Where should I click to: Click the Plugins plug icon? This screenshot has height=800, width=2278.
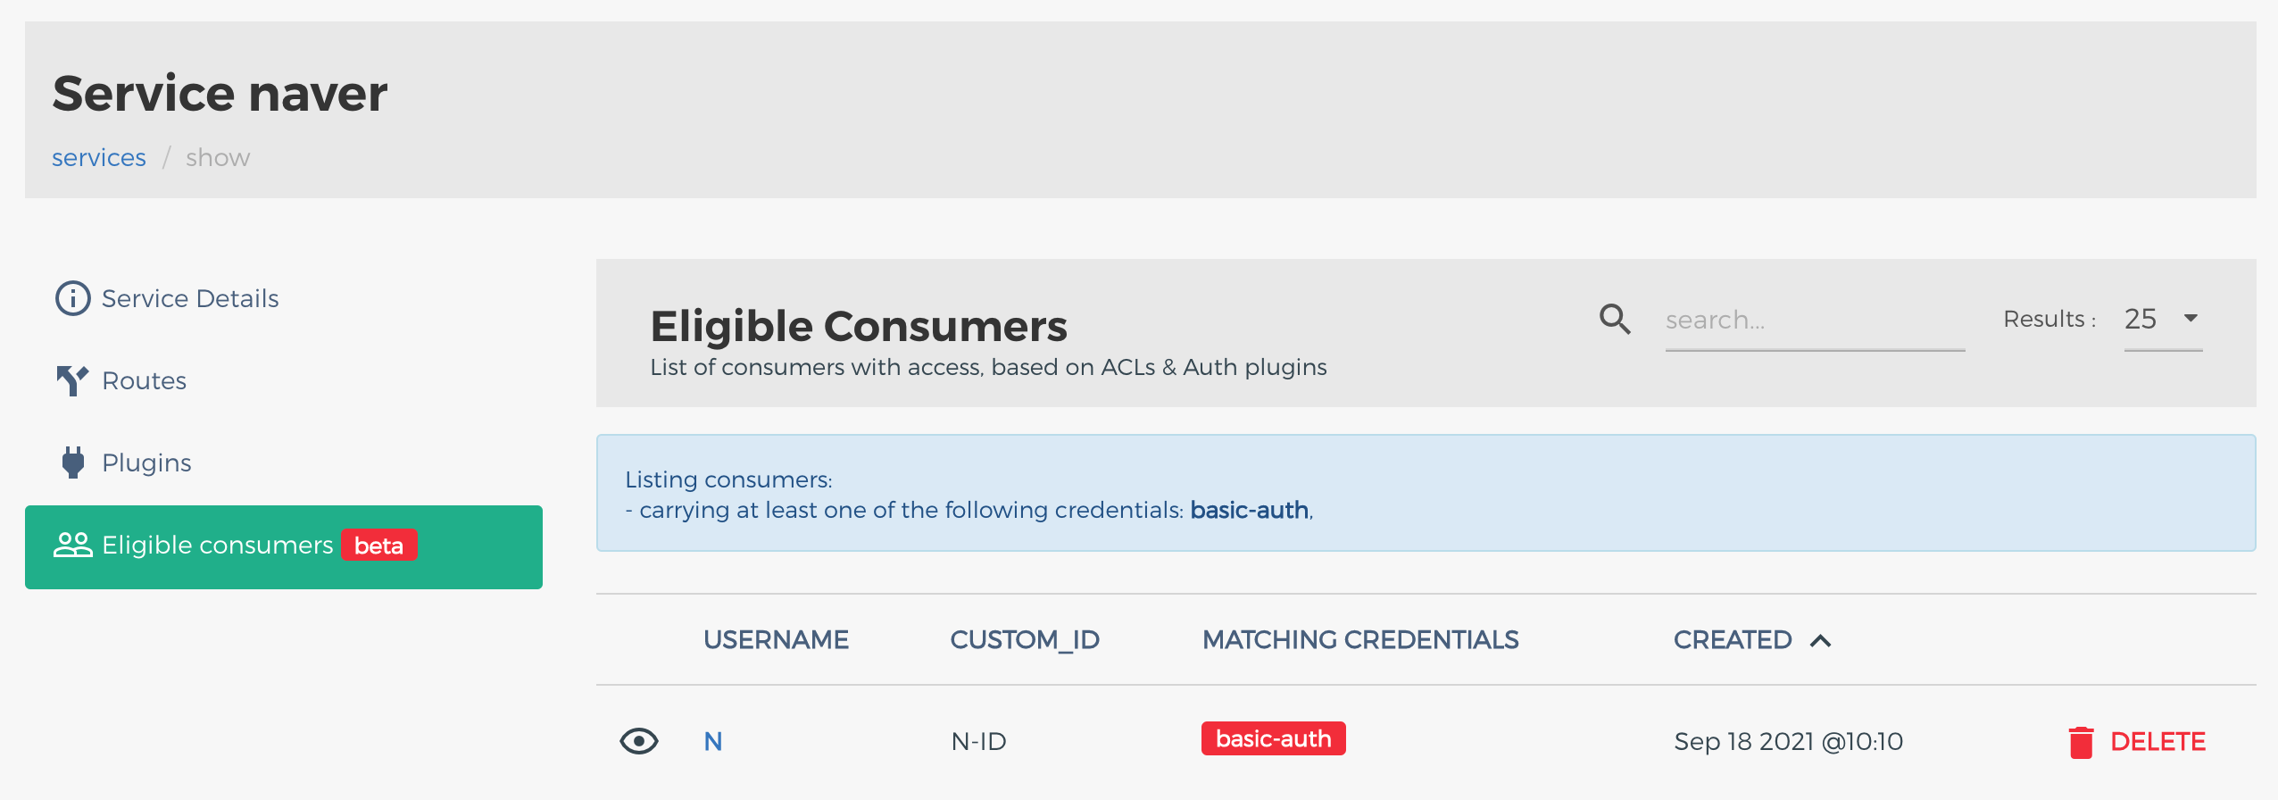click(x=73, y=462)
